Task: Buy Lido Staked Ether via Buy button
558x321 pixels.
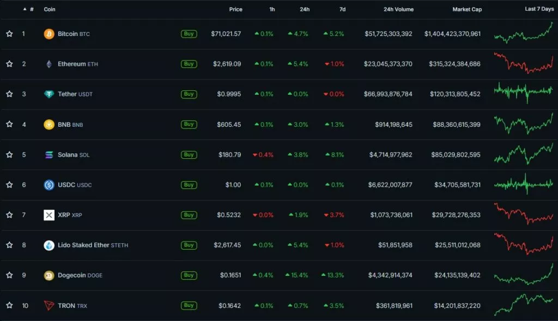Action: click(x=189, y=245)
